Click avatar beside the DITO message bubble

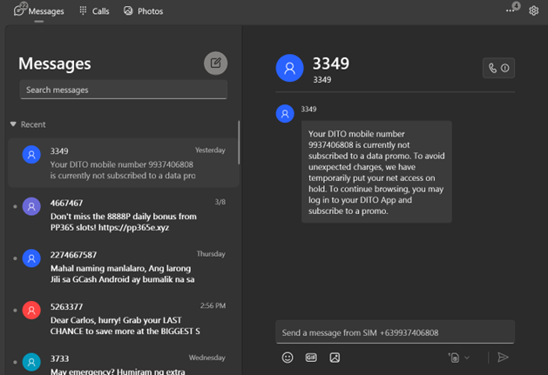pos(285,113)
